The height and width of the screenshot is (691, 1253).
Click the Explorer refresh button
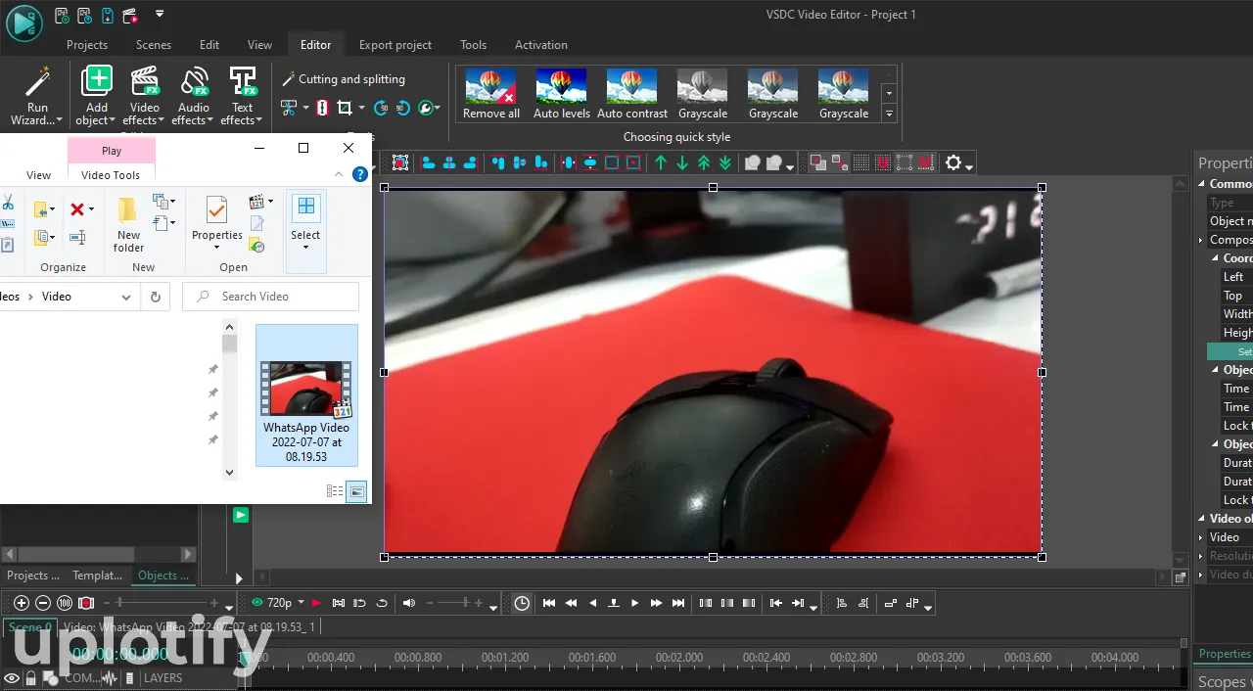coord(155,297)
